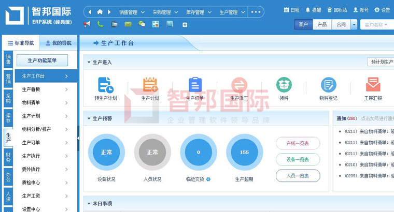Open 物料分析/排产 menu item
This screenshot has width=394, height=212.
[x=46, y=129]
